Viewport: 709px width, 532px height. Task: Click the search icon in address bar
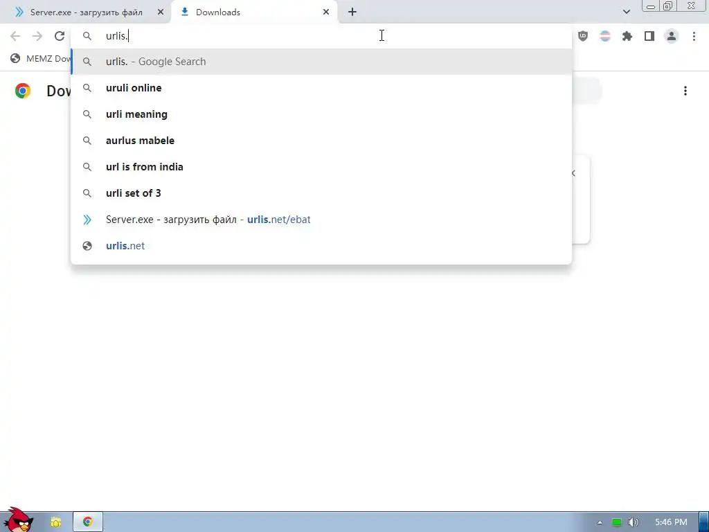[x=87, y=36]
